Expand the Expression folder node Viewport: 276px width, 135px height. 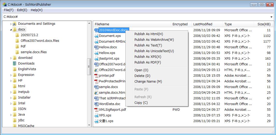11,75
